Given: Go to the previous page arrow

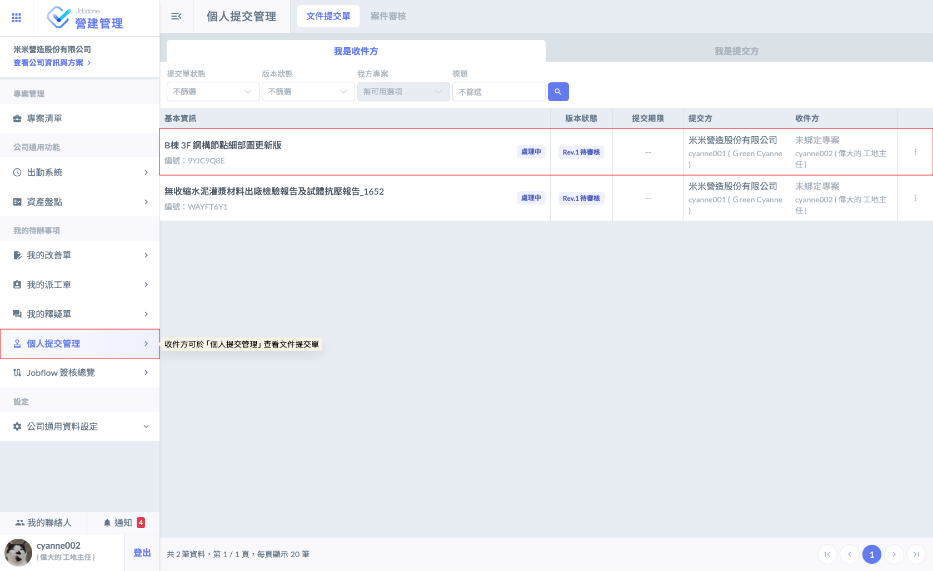Looking at the screenshot, I should pos(850,554).
